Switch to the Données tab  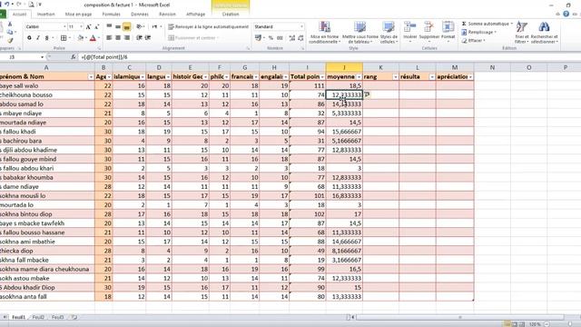[140, 15]
